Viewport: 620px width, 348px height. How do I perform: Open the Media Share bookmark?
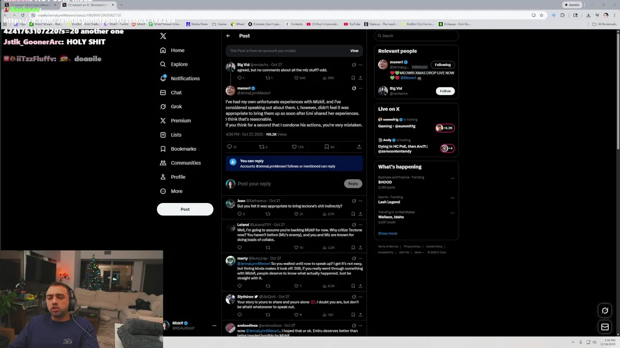point(197,24)
